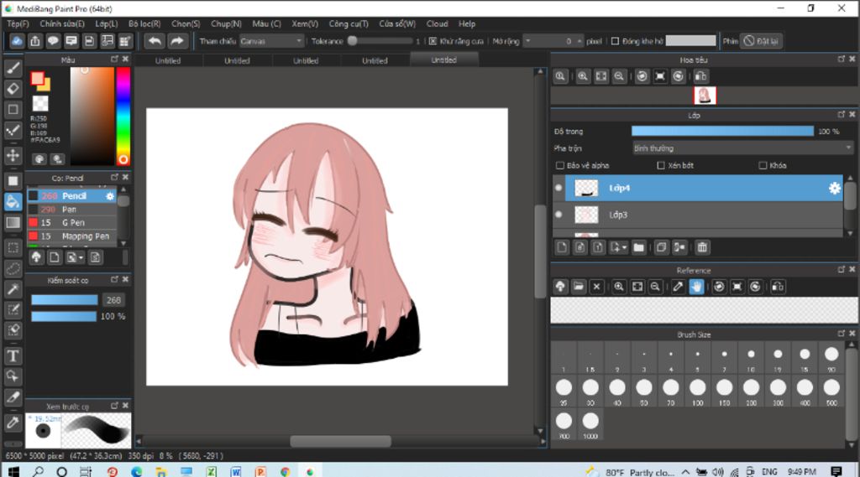Click the brush size value 268 field

(x=113, y=300)
